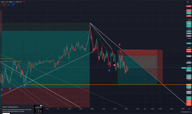Click the 18:00 time axis label
Image resolution: width=192 pixels, height=114 pixels.
click(x=126, y=109)
